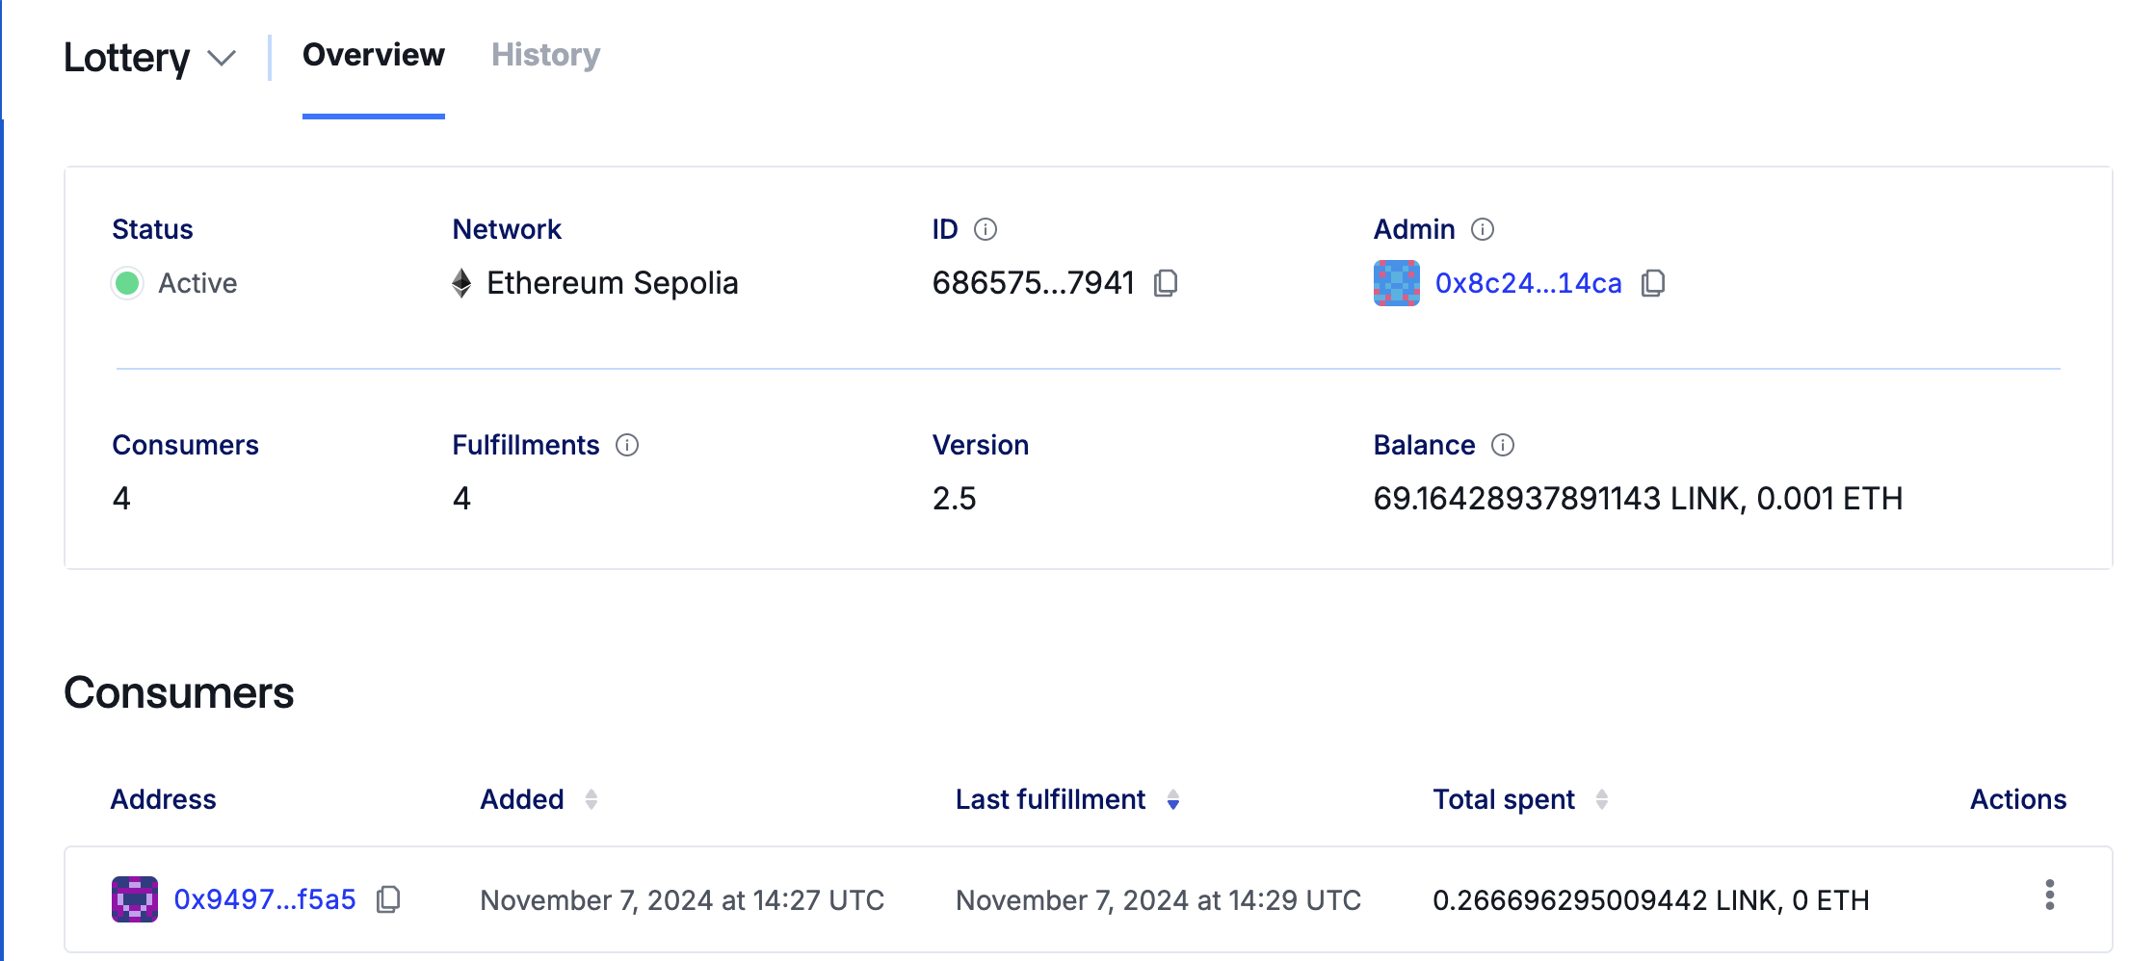Image resolution: width=2156 pixels, height=961 pixels.
Task: Click the Admin info icon
Action: [1483, 229]
